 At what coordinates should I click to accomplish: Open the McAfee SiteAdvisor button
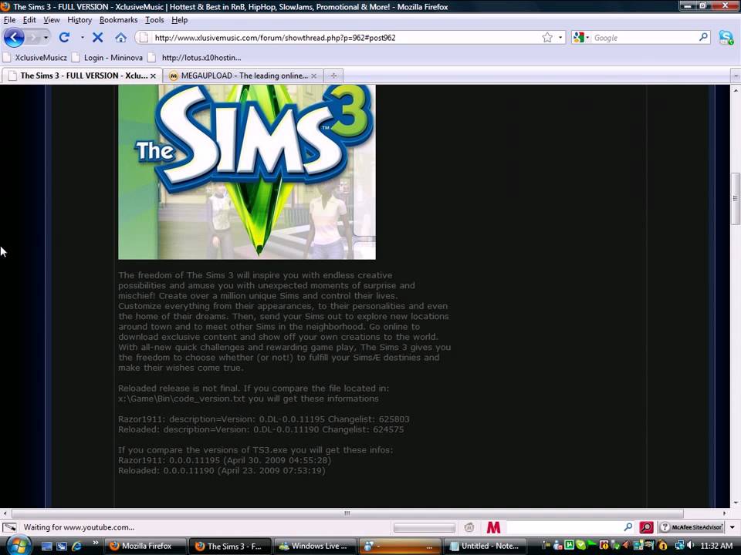[692, 527]
